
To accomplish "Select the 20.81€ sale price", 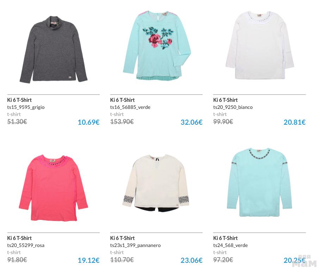I will coord(295,122).
